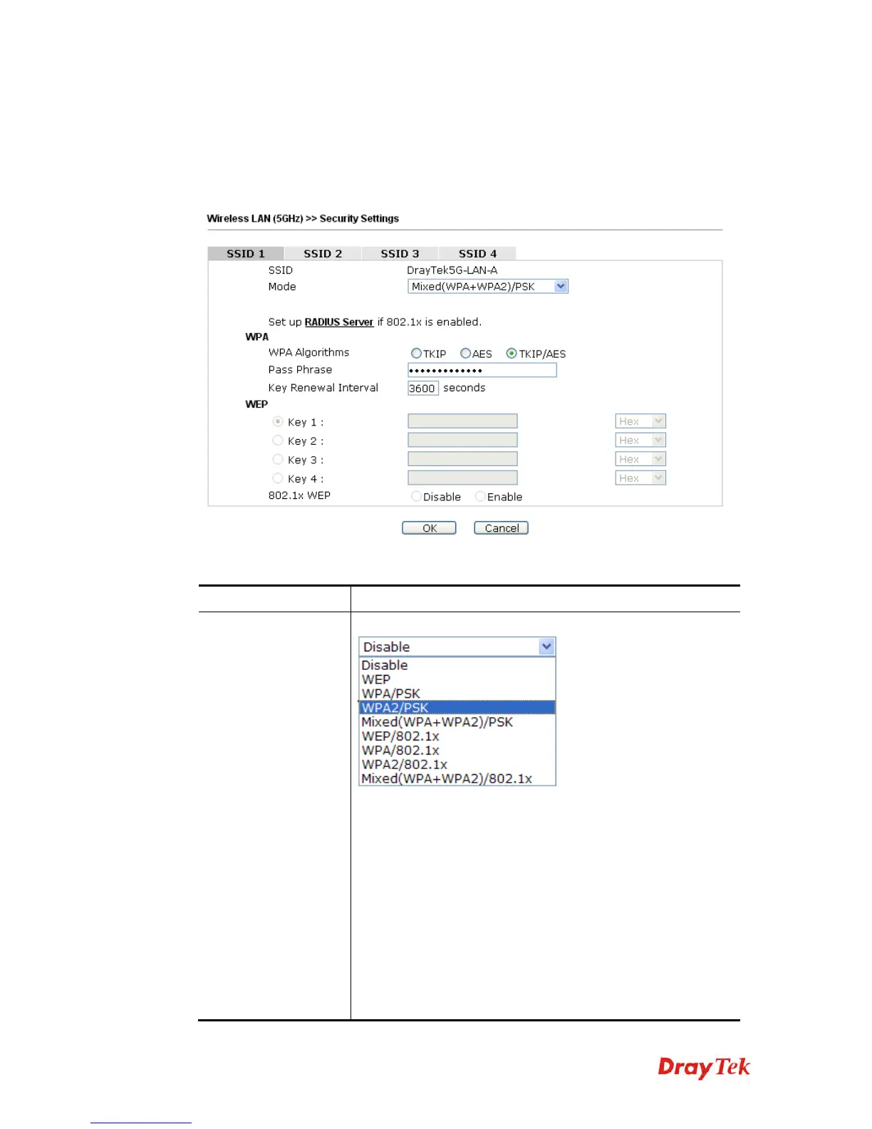This screenshot has width=872, height=1129.
Task: Click the Key 1 text field
Action: [x=462, y=421]
